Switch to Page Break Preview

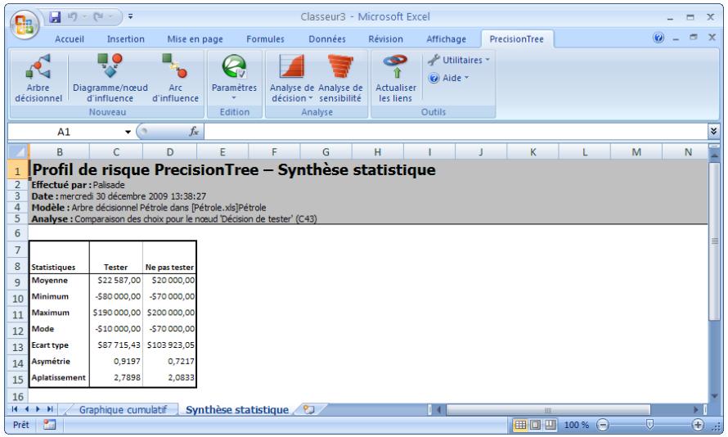coord(550,425)
